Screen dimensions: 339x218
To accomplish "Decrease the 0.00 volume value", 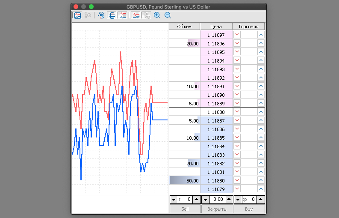I will coord(206,199).
